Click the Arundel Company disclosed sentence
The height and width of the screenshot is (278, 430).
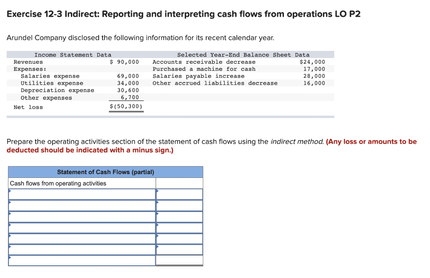(x=140, y=37)
